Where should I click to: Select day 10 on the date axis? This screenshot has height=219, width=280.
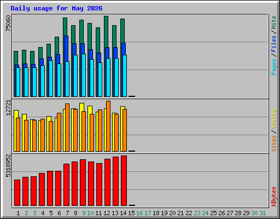tap(90, 213)
